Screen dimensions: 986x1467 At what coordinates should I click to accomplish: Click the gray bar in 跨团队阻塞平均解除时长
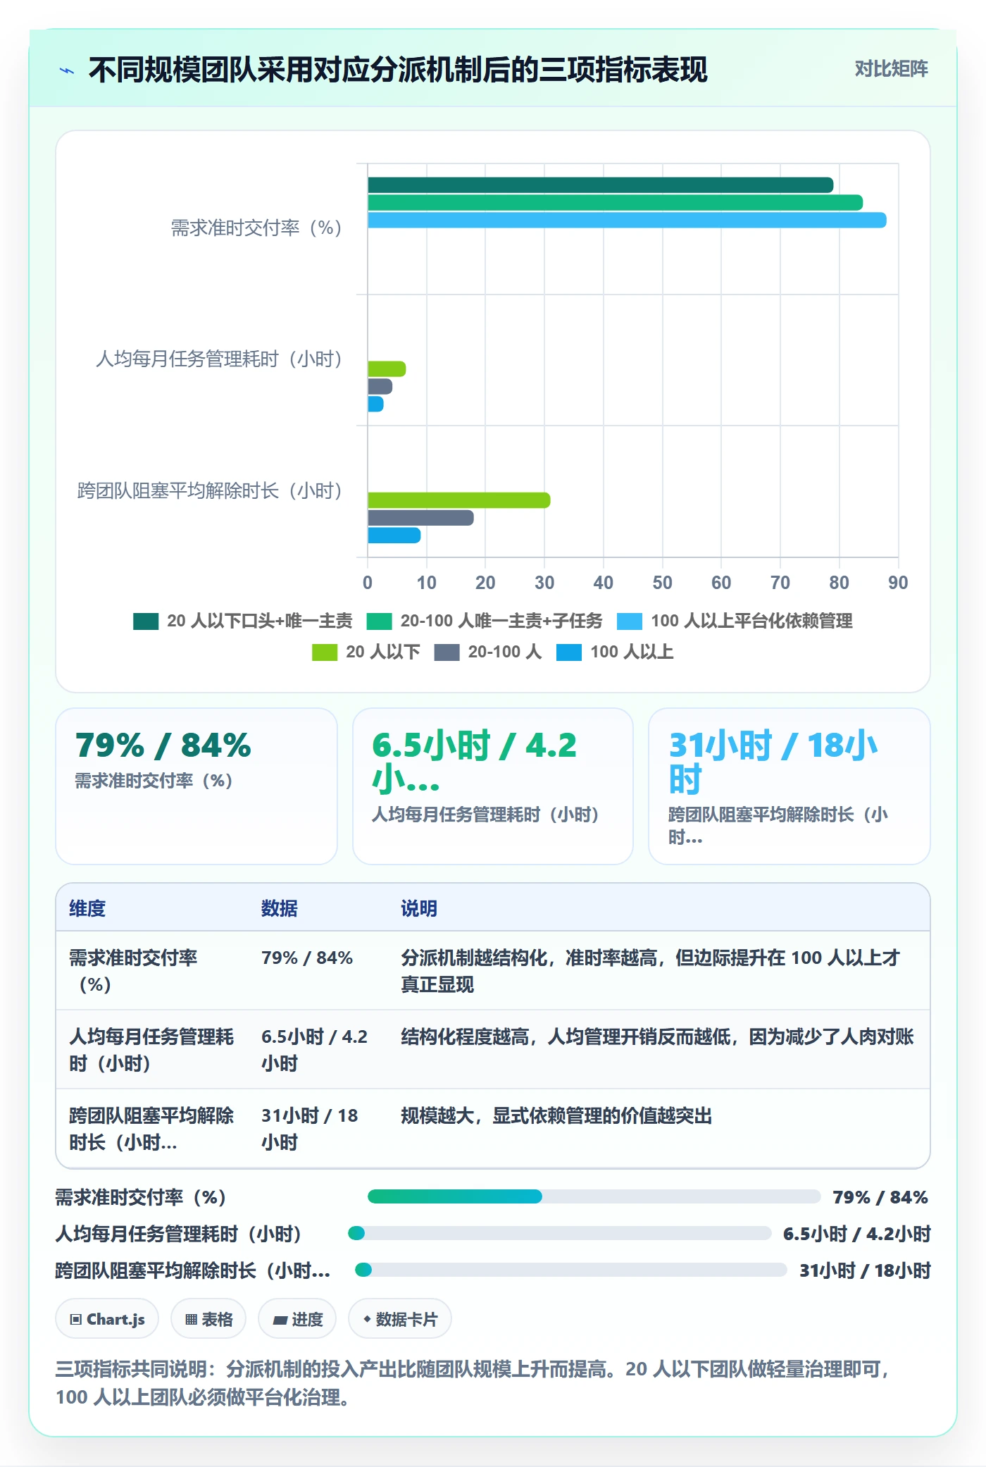pos(420,518)
